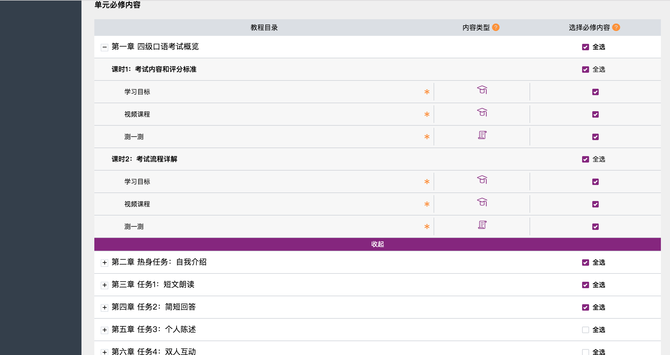This screenshot has width=670, height=355.
Task: Collapse 第一章 with the minus icon
Action: click(105, 47)
